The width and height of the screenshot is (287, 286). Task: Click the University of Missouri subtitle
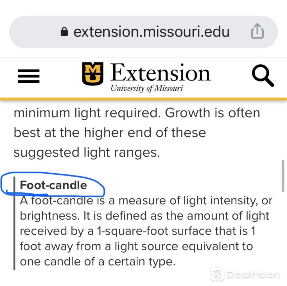point(147,88)
